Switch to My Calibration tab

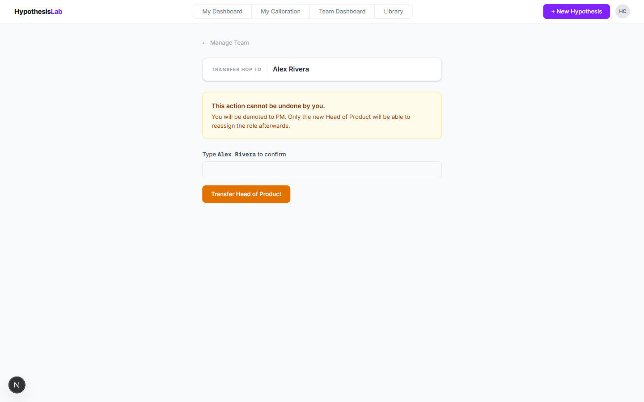280,12
